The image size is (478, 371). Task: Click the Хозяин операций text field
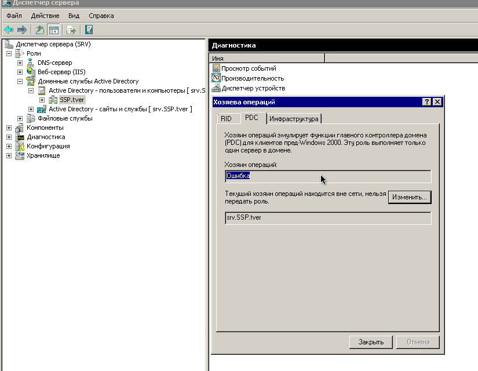(x=328, y=176)
